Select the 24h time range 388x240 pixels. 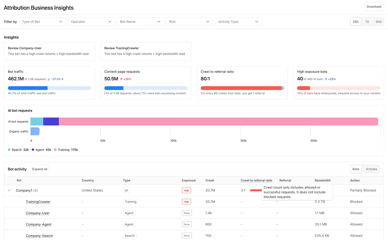(356, 22)
